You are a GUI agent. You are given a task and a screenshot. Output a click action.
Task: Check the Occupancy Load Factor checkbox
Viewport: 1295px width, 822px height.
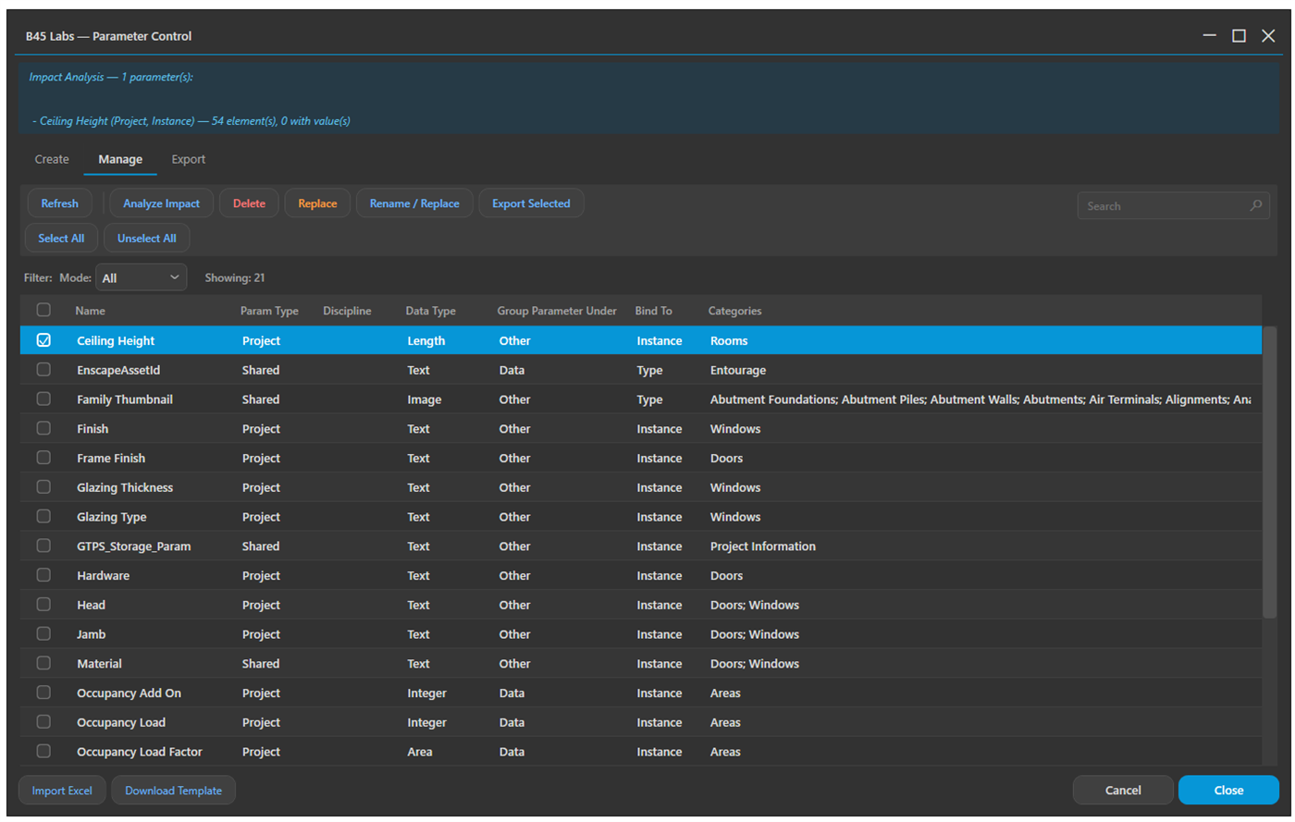coord(43,751)
